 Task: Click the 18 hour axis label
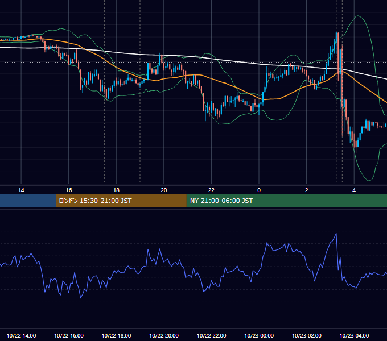pyautogui.click(x=116, y=190)
